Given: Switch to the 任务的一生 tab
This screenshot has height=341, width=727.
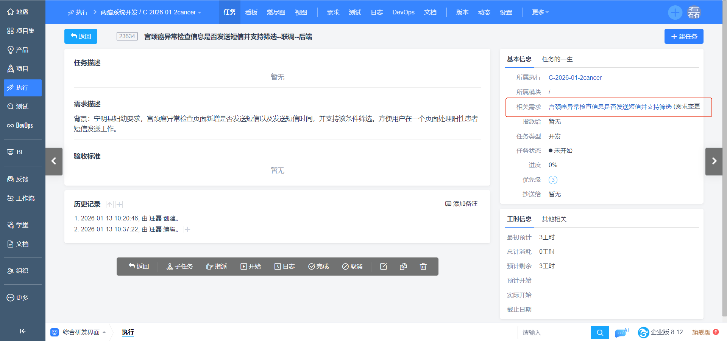Looking at the screenshot, I should (x=557, y=59).
